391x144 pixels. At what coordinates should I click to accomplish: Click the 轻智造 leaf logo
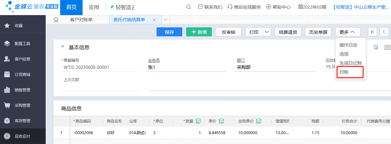click(112, 7)
